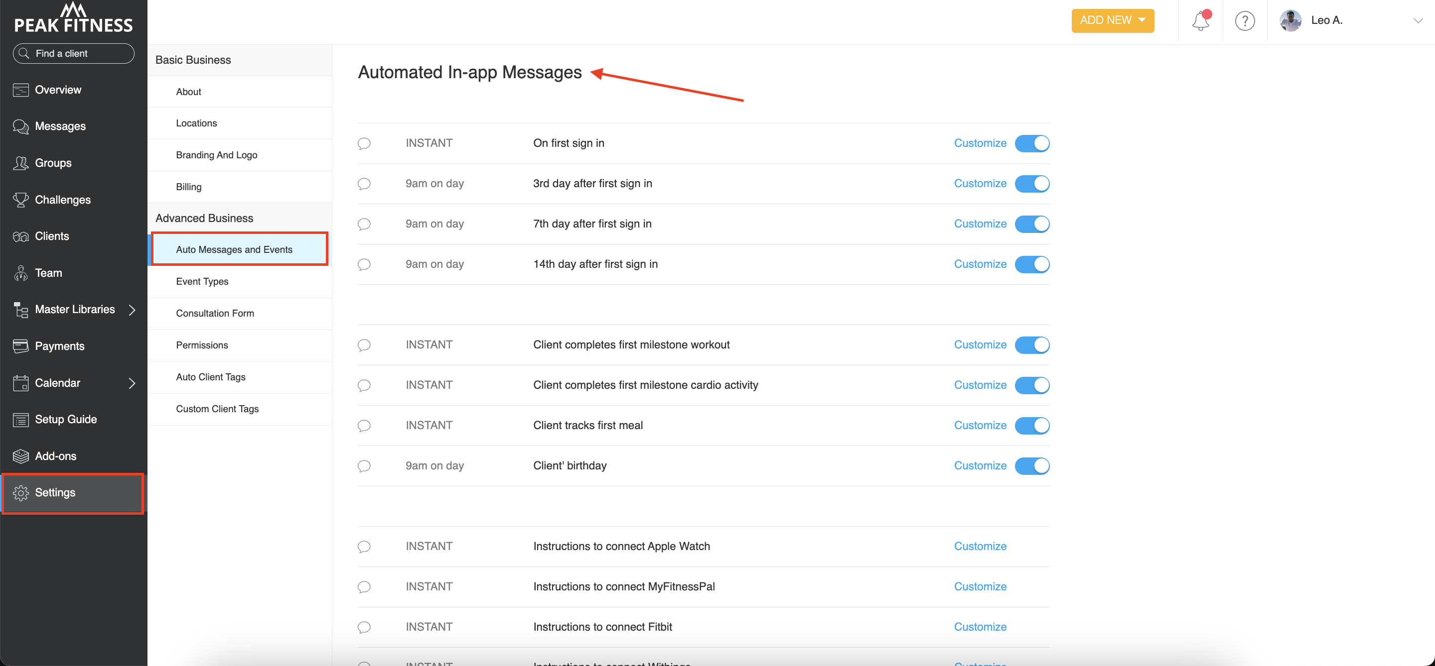The image size is (1435, 666).
Task: Open Custom Client Tags settings
Action: 240,409
